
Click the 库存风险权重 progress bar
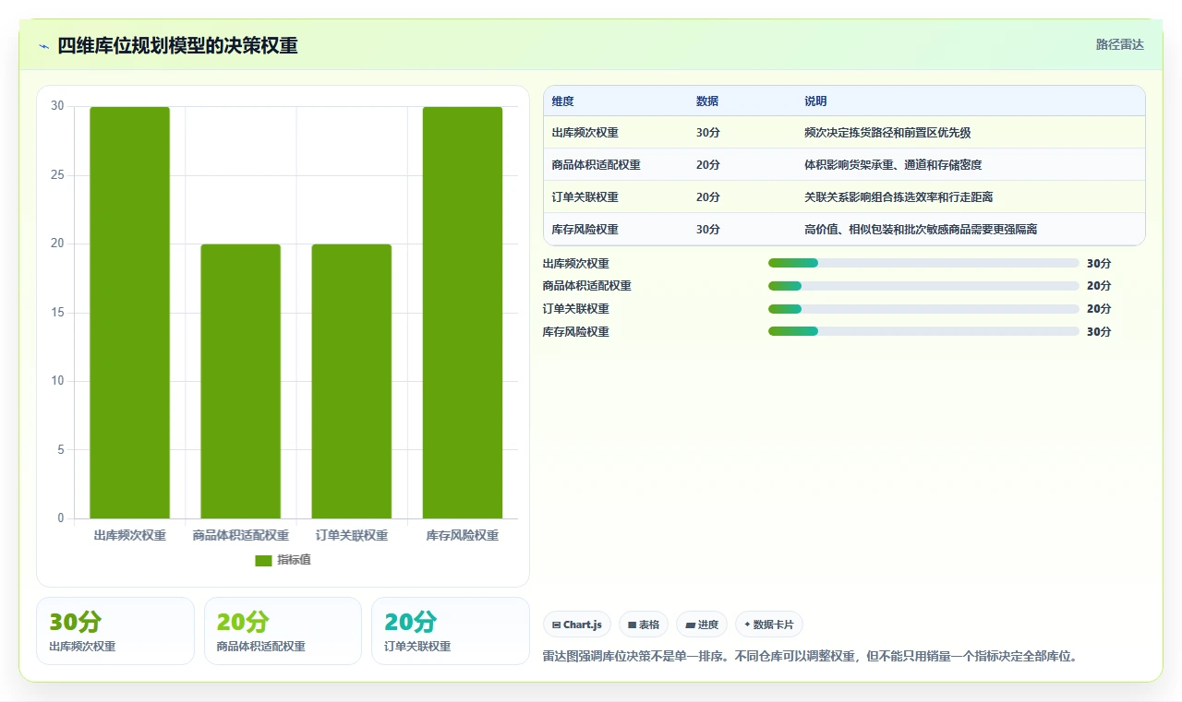[x=923, y=331]
